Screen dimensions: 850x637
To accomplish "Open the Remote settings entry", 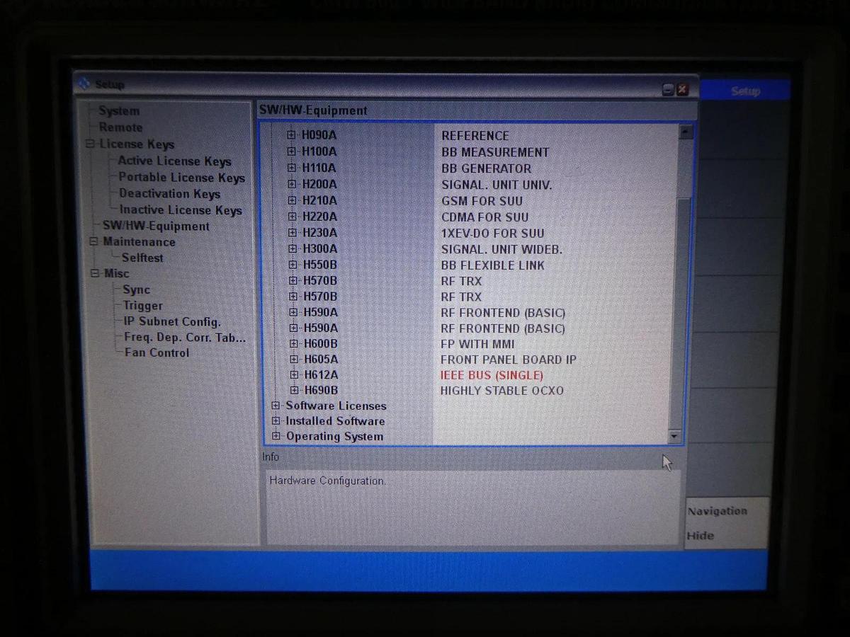I will coord(120,127).
